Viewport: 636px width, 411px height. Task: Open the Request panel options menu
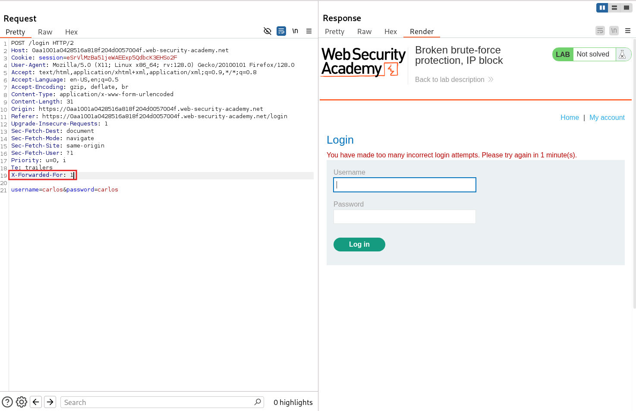click(x=309, y=31)
